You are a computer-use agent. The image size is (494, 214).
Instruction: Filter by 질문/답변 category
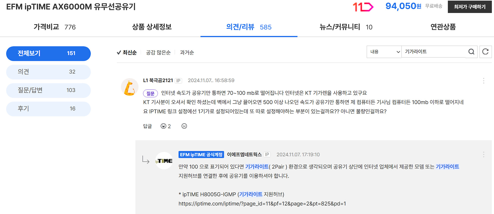click(48, 90)
